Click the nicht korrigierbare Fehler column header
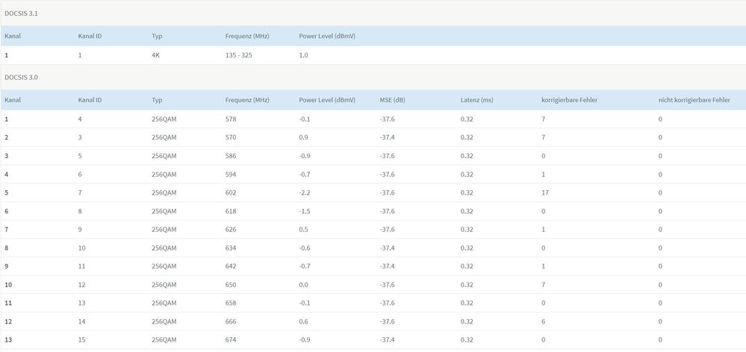 [x=694, y=100]
